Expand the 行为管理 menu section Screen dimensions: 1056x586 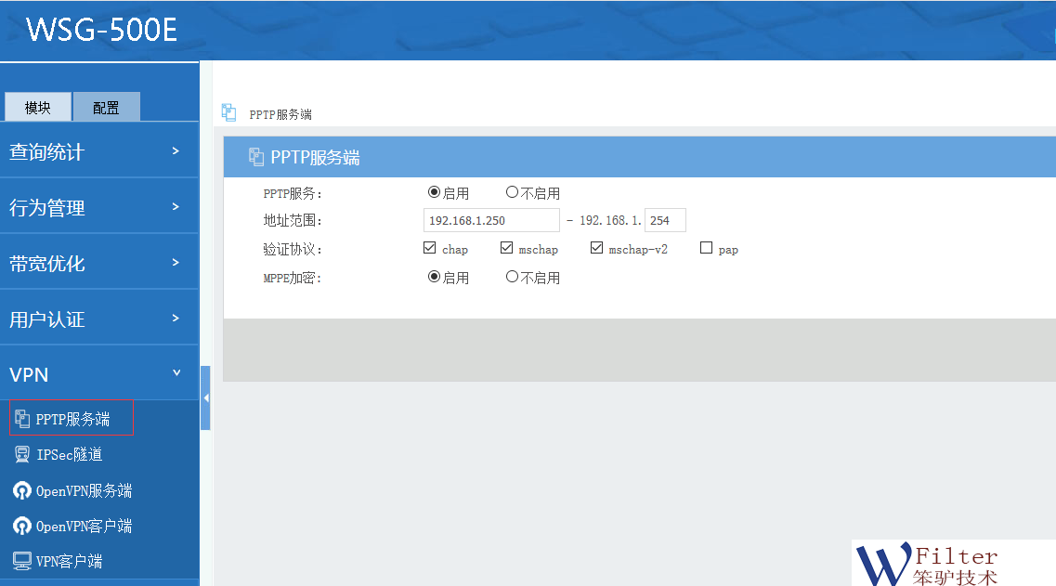[x=98, y=207]
